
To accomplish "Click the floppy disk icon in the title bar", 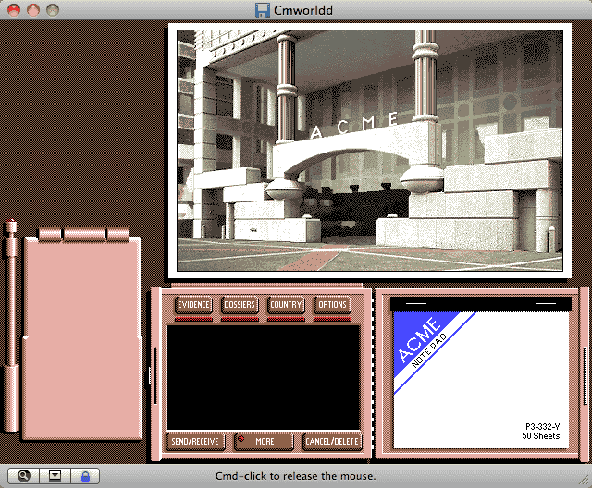I will (x=263, y=10).
